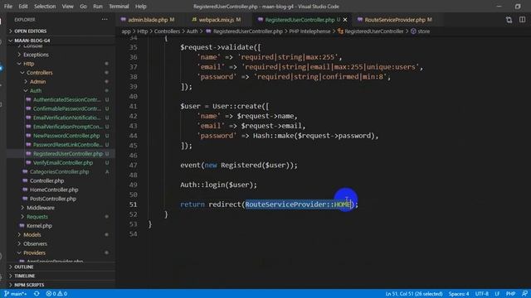The width and height of the screenshot is (531, 298).
Task: Expand the Outline panel
Action: [61, 267]
